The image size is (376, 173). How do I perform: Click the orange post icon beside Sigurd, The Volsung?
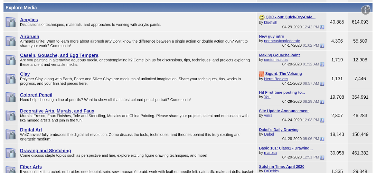[x=262, y=74]
